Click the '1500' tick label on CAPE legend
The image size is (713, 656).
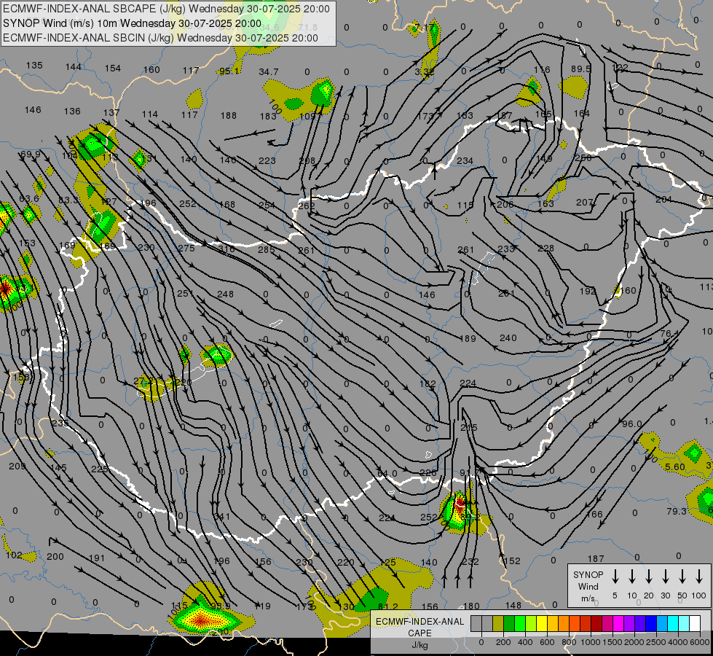(612, 642)
